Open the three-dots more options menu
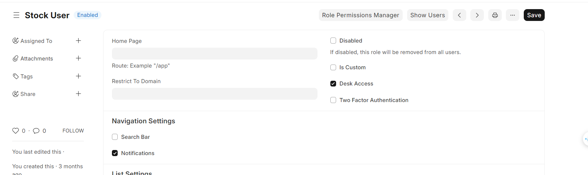588x175 pixels. coord(512,15)
